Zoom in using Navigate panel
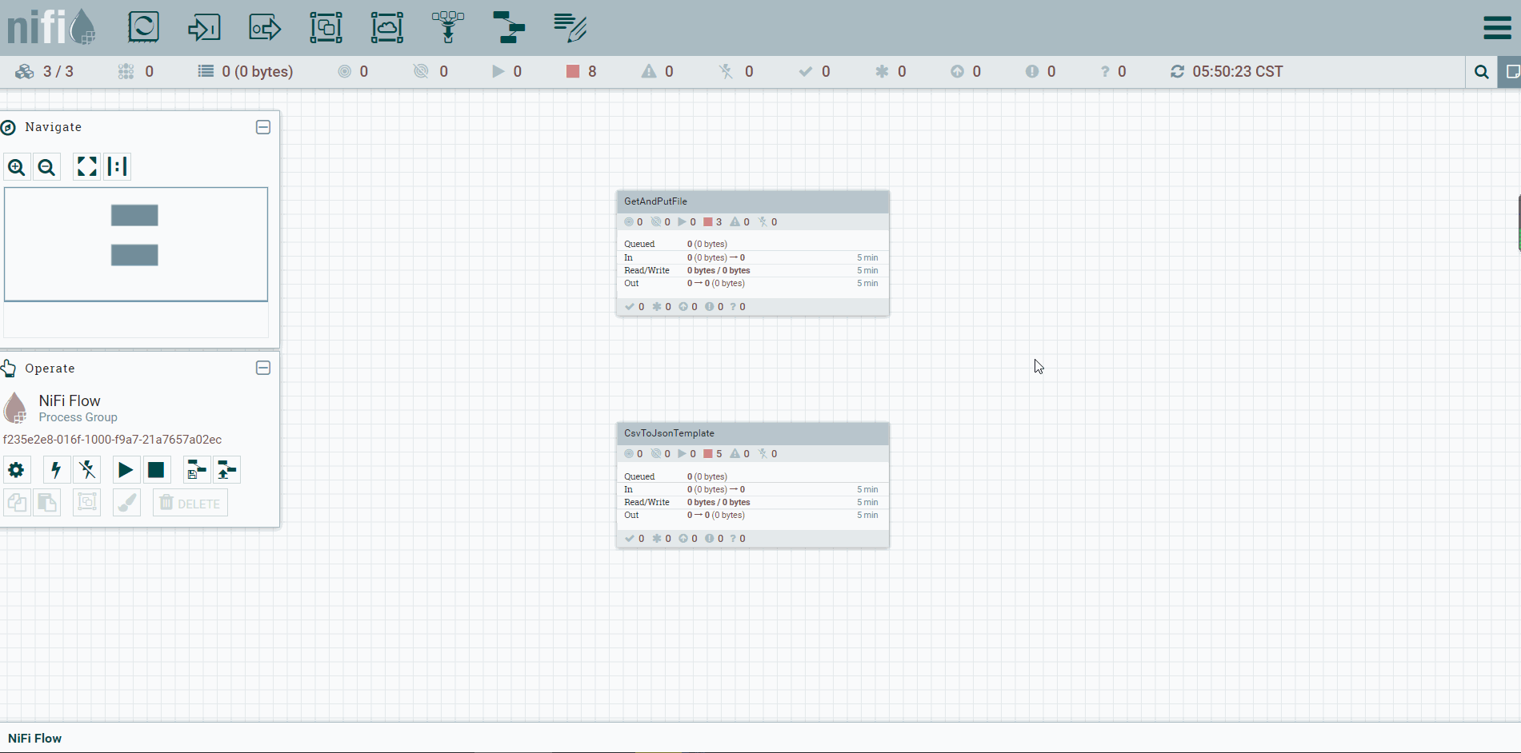 click(17, 167)
